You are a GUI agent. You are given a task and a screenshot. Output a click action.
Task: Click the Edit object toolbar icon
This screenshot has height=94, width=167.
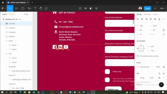click(x=80, y=8)
